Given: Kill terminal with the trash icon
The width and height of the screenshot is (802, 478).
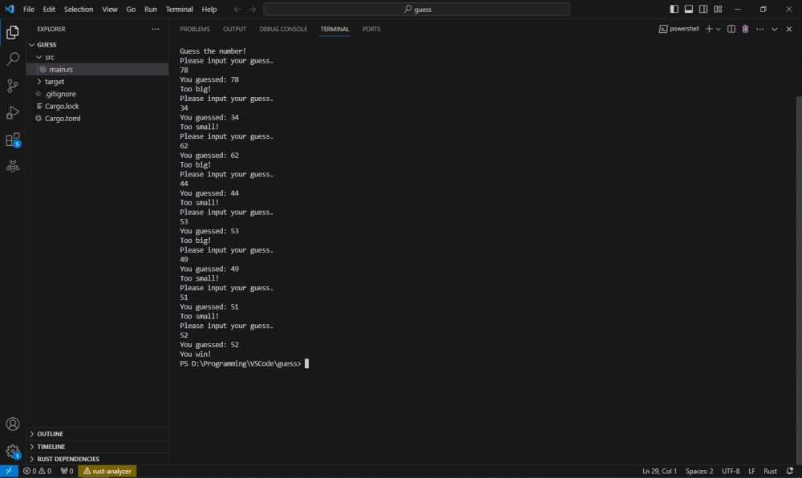Looking at the screenshot, I should coord(745,29).
